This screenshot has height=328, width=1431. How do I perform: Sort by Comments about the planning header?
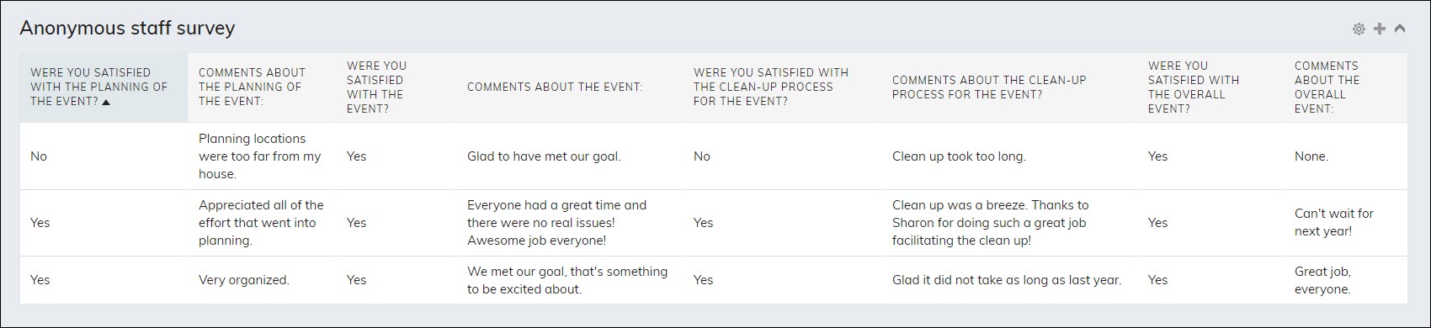262,87
